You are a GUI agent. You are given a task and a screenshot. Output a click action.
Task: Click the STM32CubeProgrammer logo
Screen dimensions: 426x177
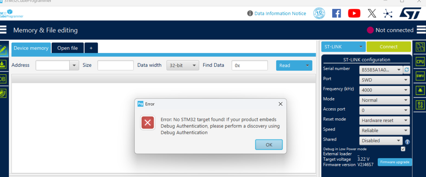11,14
